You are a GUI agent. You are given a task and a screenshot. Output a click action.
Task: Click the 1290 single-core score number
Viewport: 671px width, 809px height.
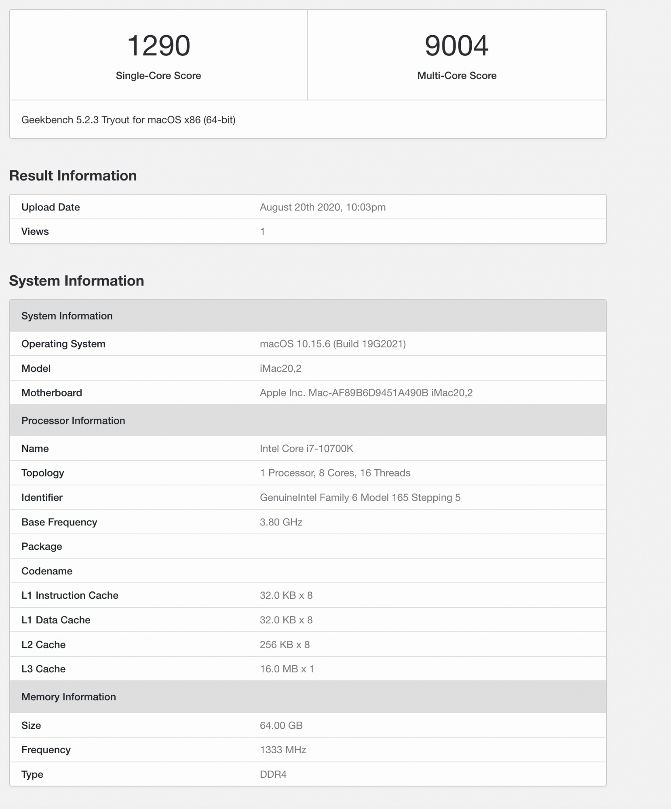click(158, 45)
